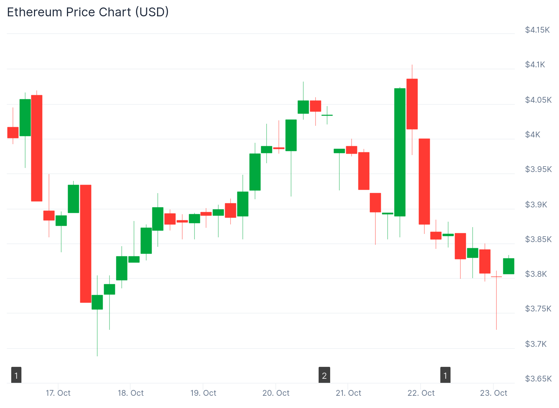Select the red candle peaking above $4.1K
Image resolution: width=559 pixels, height=408 pixels.
(412, 104)
